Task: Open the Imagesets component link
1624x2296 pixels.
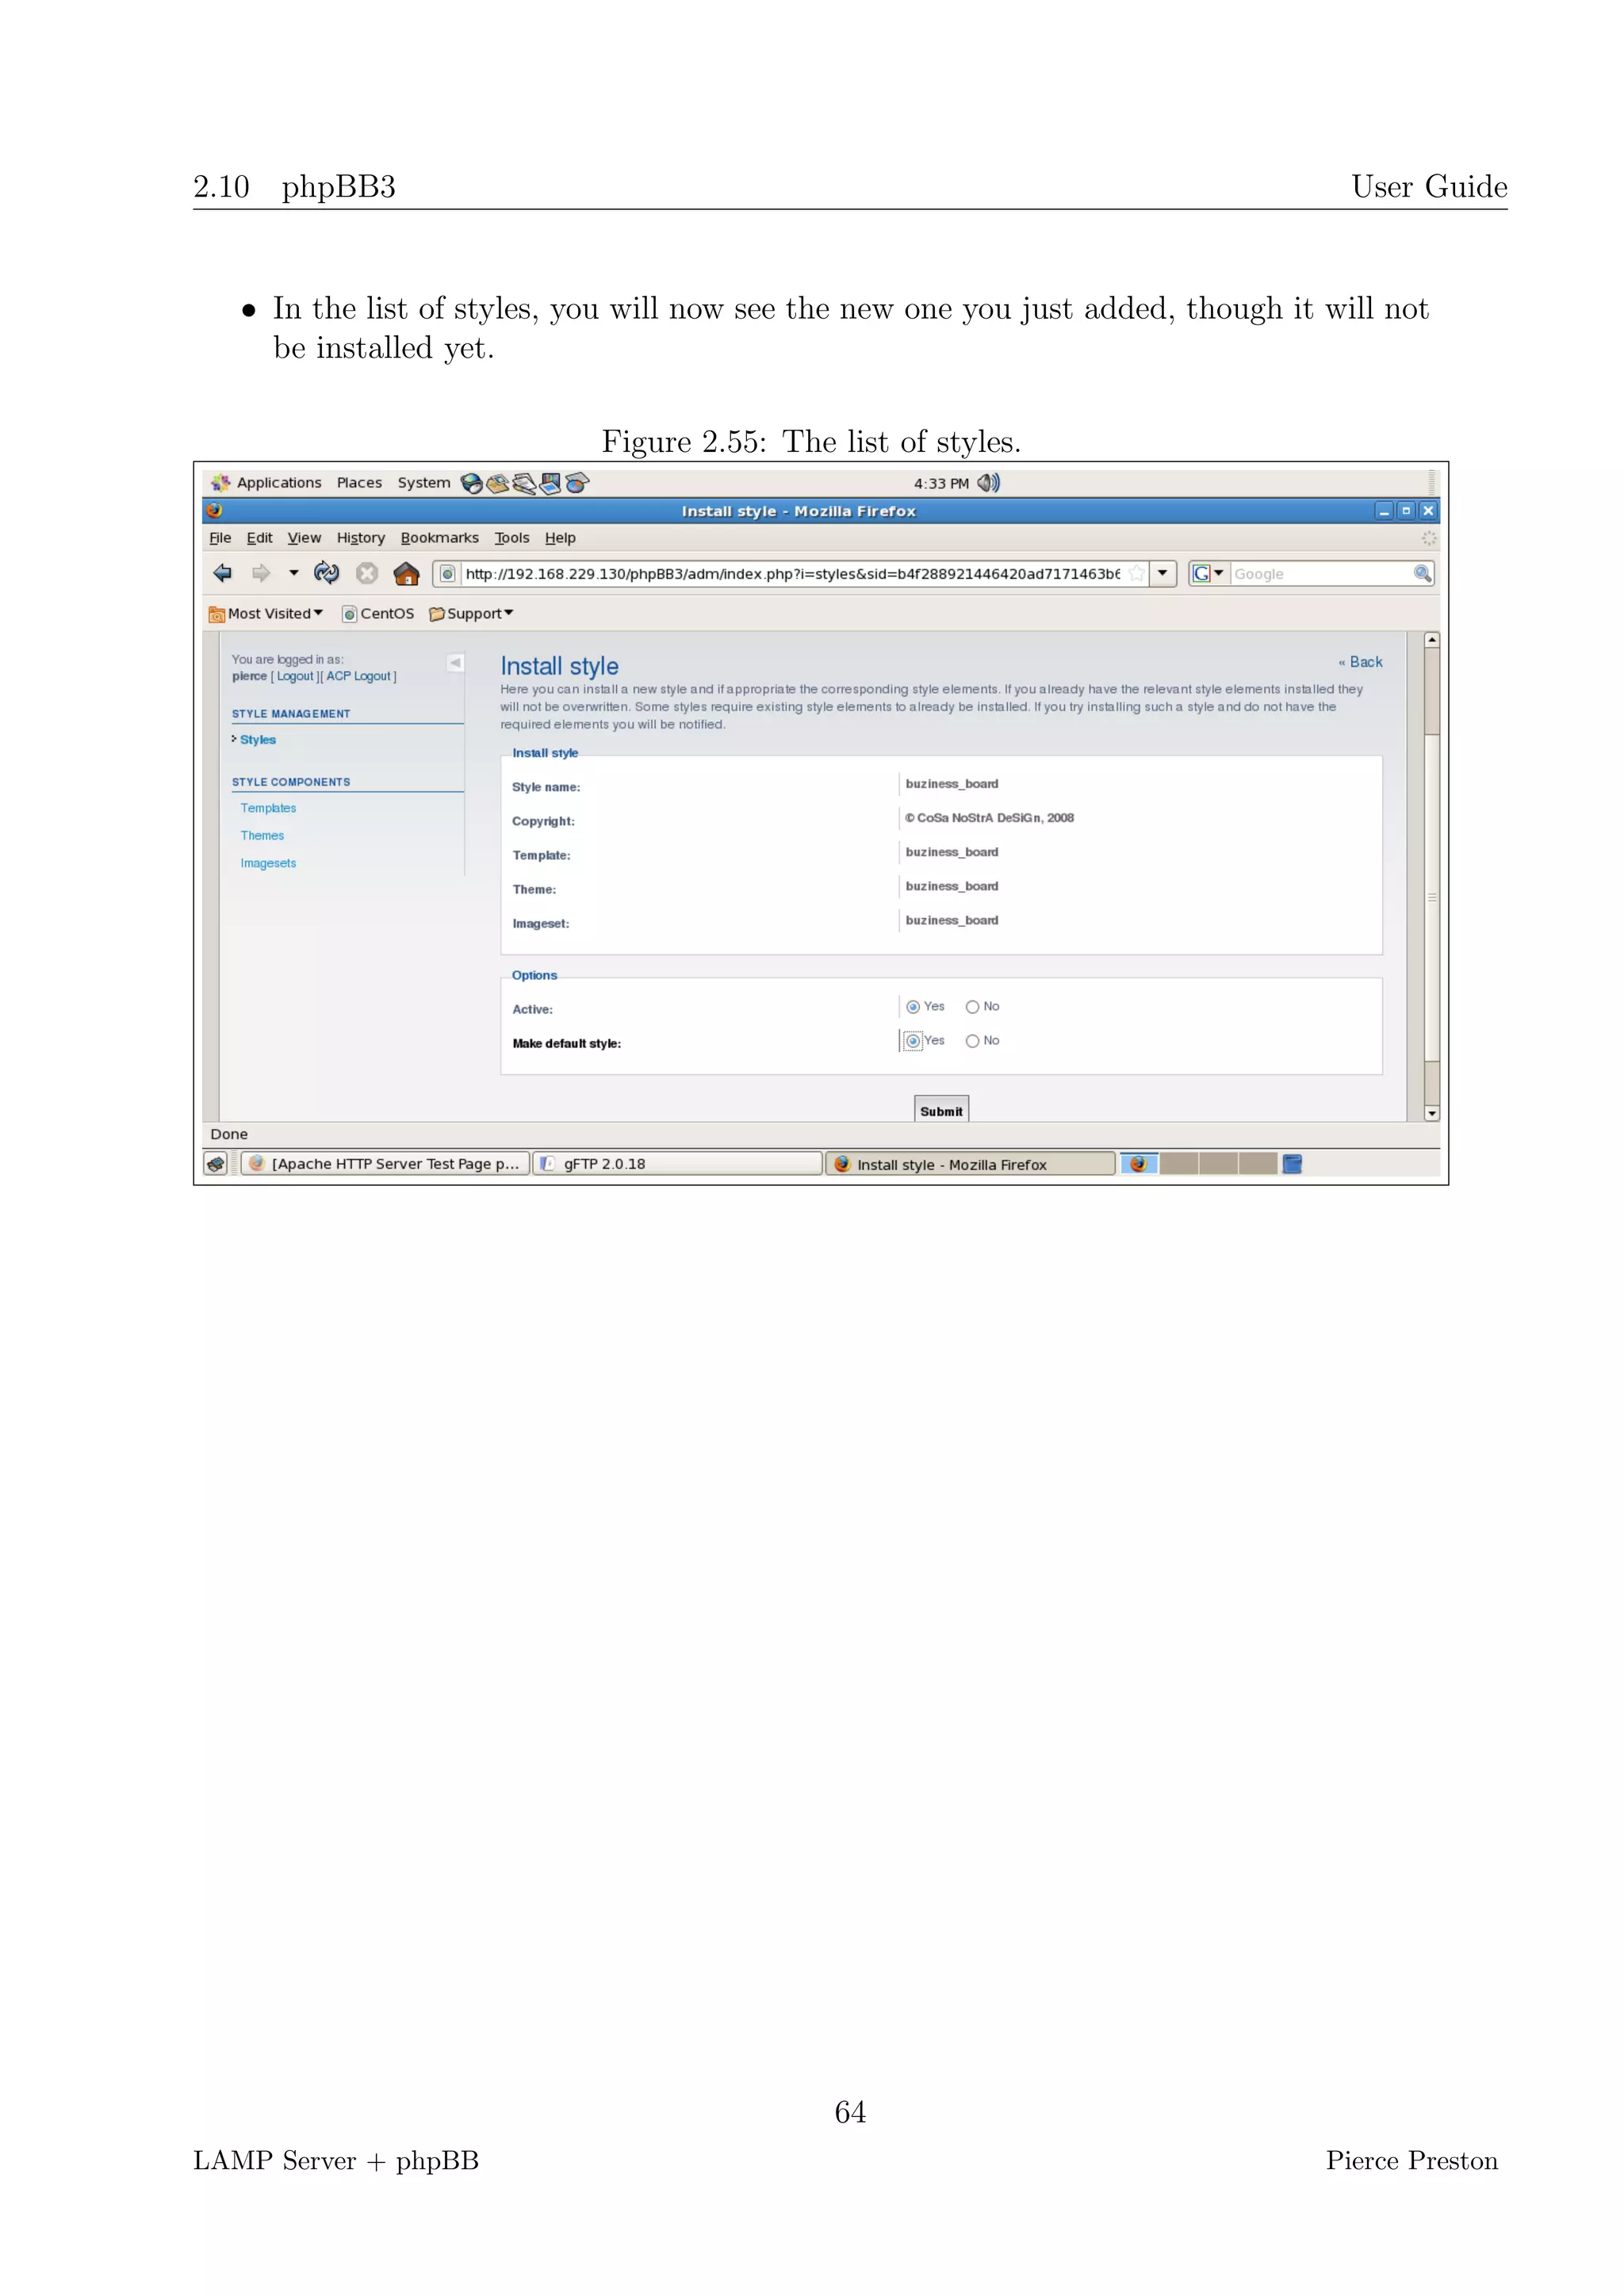Action: [x=268, y=864]
